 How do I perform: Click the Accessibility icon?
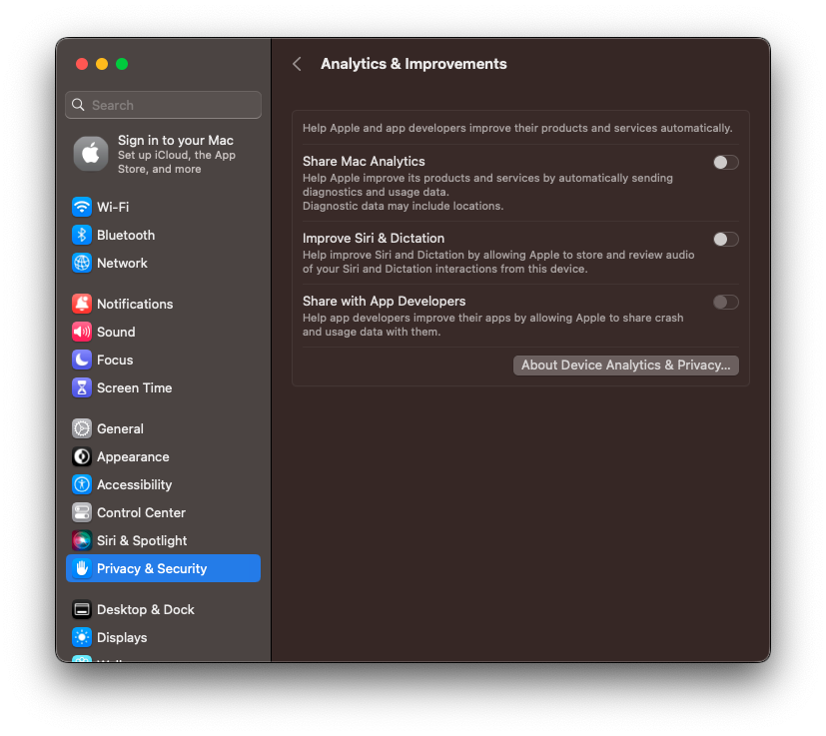point(82,484)
